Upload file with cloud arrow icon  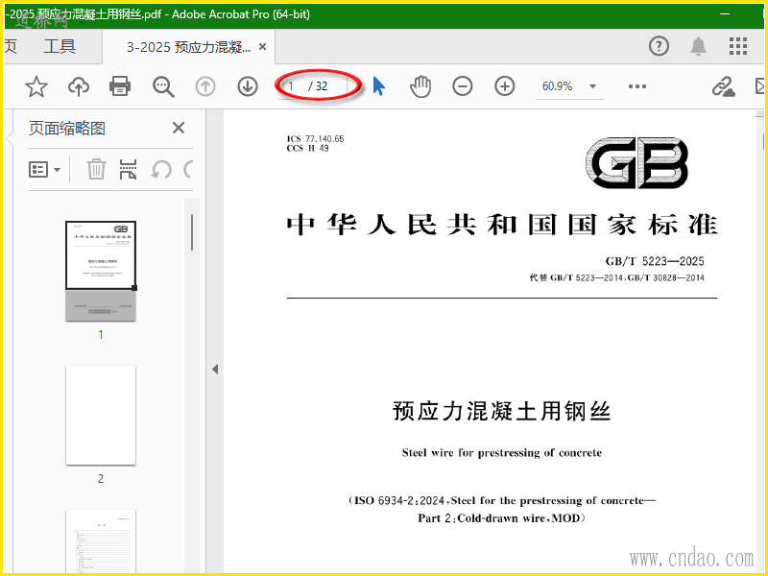point(79,86)
